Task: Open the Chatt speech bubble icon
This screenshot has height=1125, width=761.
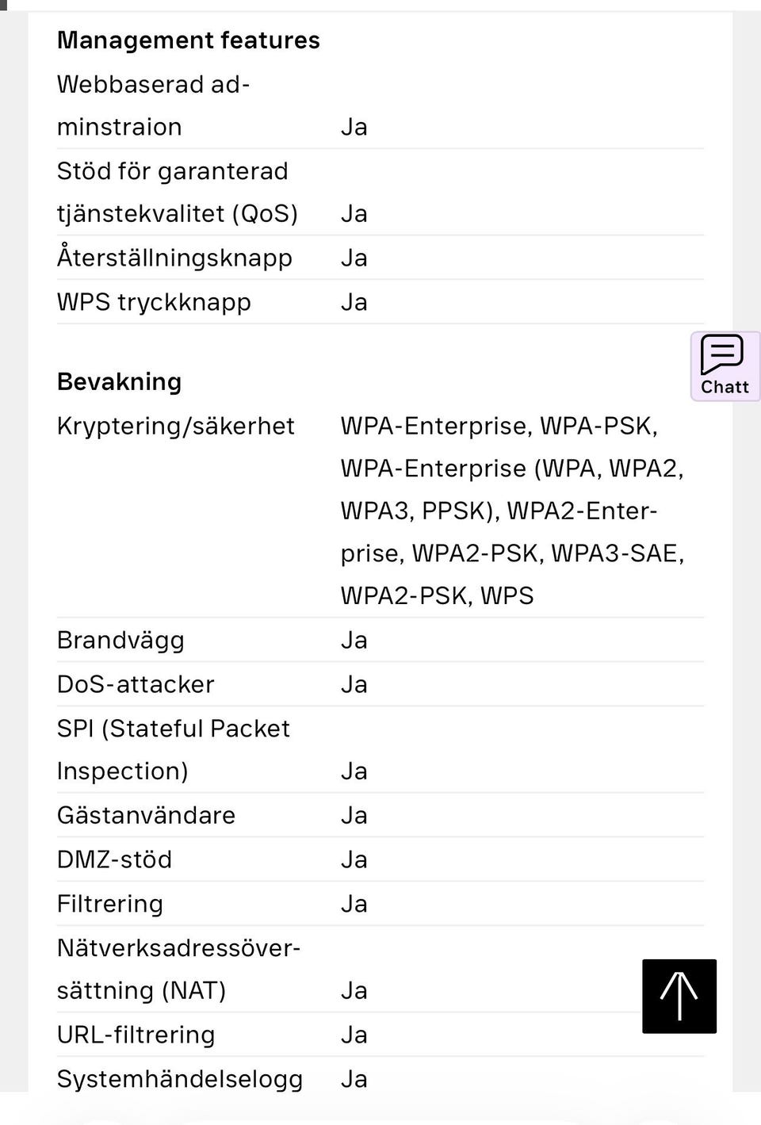Action: (x=721, y=354)
